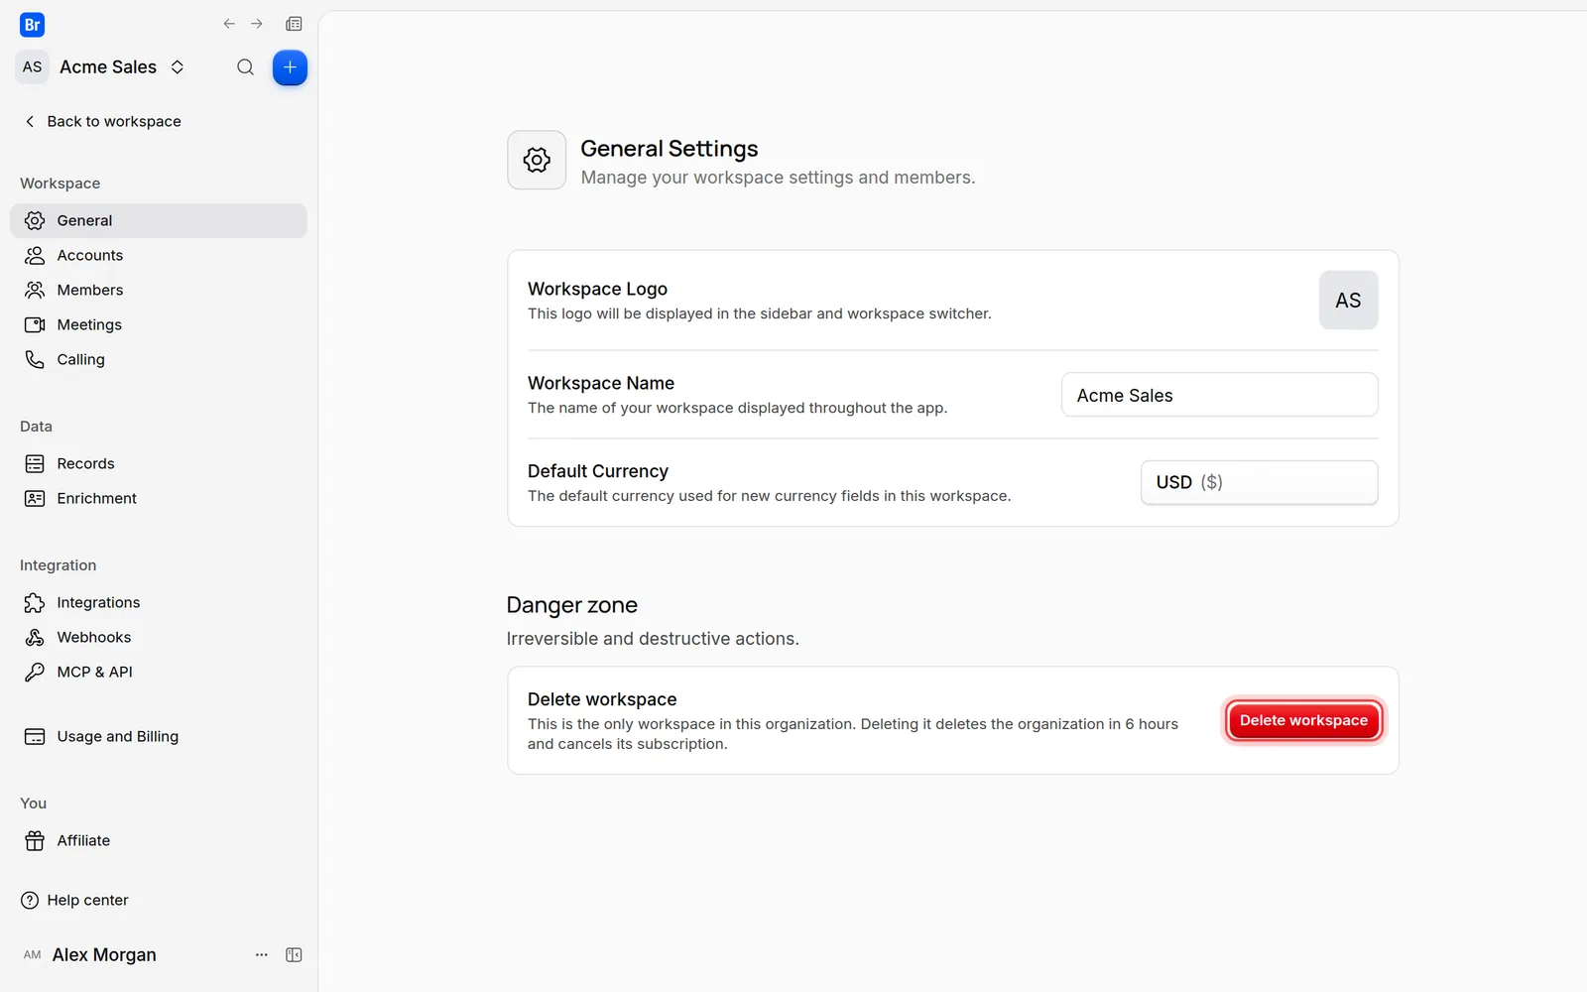Open Calling settings page
Viewport: 1587px width, 992px height.
(x=159, y=359)
